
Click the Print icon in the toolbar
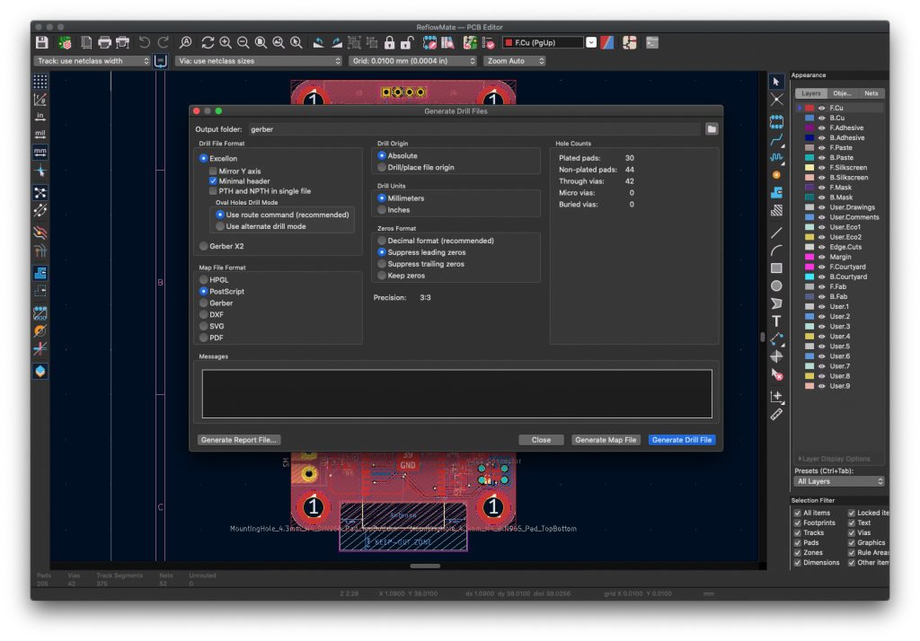(104, 43)
